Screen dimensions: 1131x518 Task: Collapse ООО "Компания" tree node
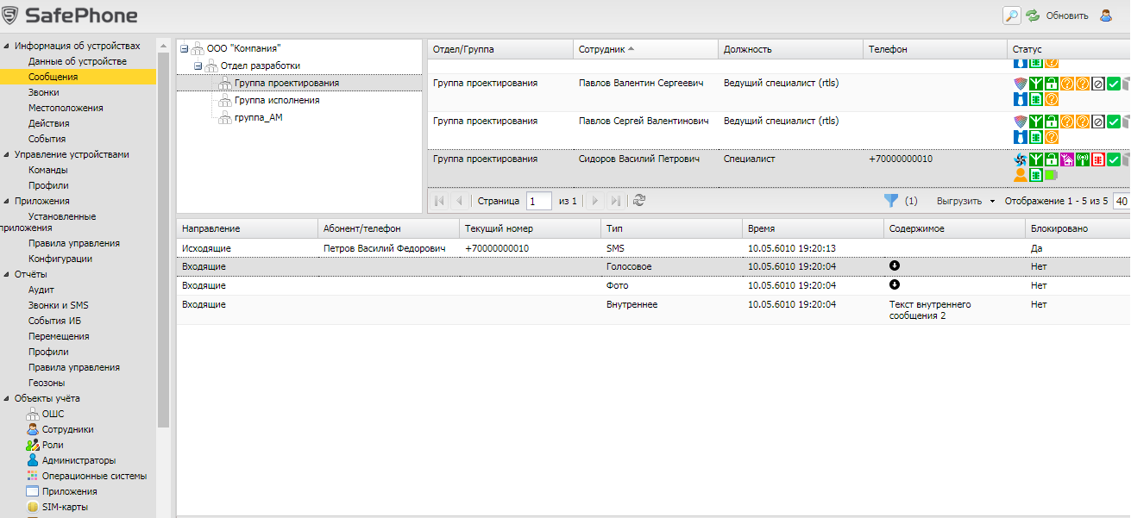184,48
